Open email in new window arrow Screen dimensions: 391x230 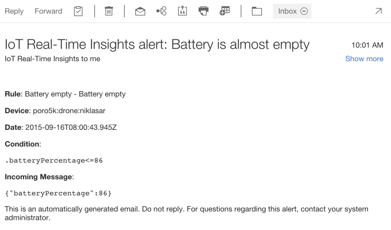coord(378,11)
